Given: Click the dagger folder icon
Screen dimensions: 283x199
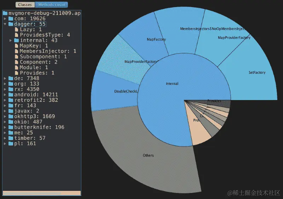Looking at the screenshot, I should (x=11, y=24).
